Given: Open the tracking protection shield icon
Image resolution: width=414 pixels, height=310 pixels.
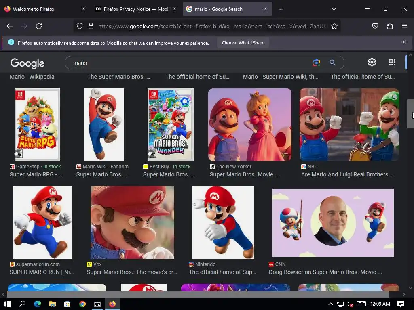Looking at the screenshot, I should coord(80,26).
